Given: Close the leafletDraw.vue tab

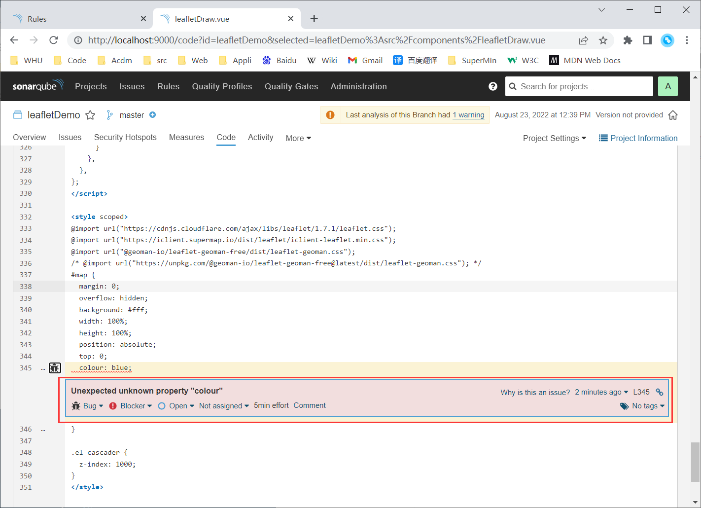Looking at the screenshot, I should tap(291, 19).
